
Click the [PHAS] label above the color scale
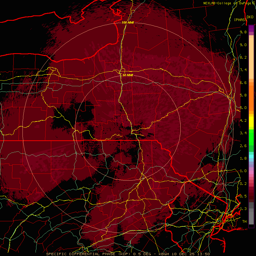point(240,20)
